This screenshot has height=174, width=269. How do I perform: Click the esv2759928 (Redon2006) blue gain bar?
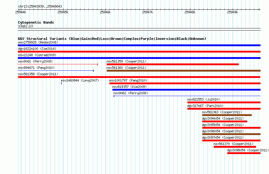coord(139,45)
